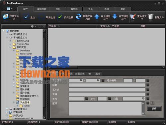Viewport: 166px width, 125px height.
Task: Select the $360RTLOG$ folder
Action: pos(23,41)
